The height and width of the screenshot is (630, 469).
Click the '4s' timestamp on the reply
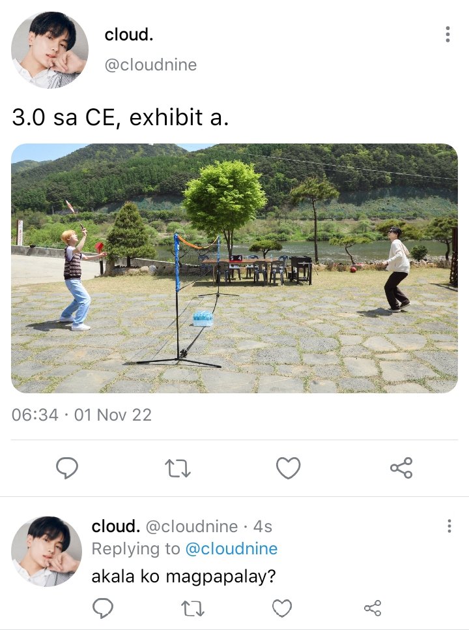click(x=263, y=527)
